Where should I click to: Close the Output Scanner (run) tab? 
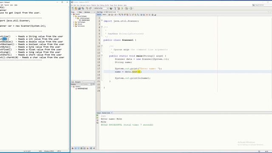point(112,113)
